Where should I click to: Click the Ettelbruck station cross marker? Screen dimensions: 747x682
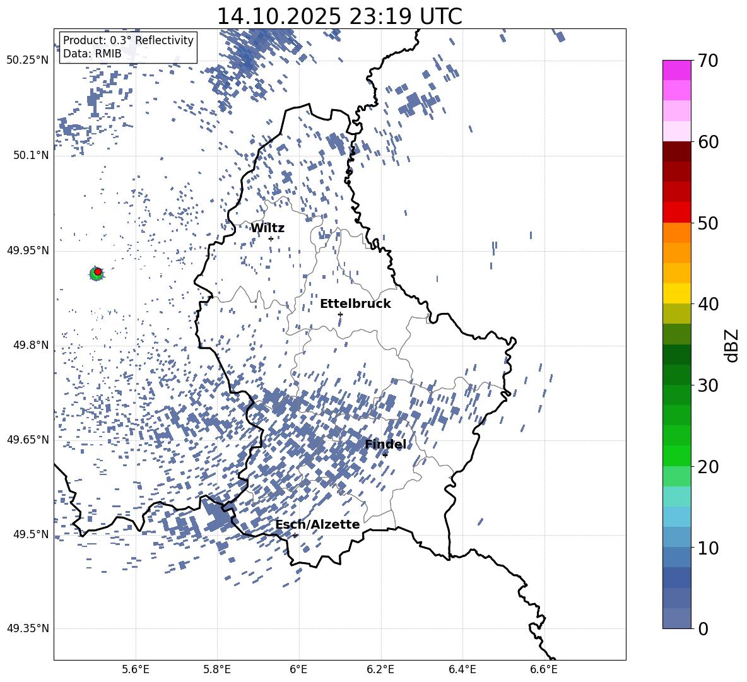340,314
